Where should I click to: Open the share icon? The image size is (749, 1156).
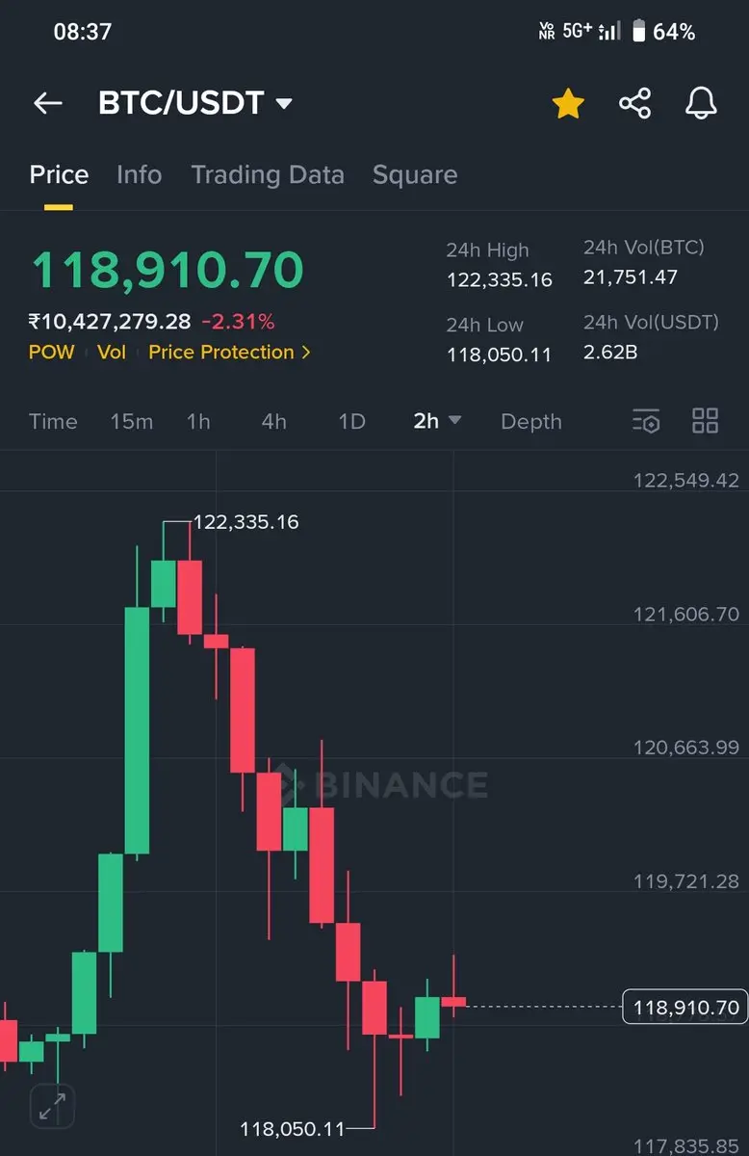tap(634, 103)
